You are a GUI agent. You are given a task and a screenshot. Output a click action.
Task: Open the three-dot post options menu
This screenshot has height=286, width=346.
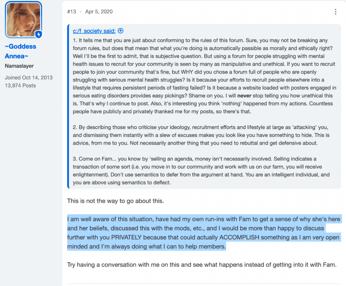[x=335, y=12]
